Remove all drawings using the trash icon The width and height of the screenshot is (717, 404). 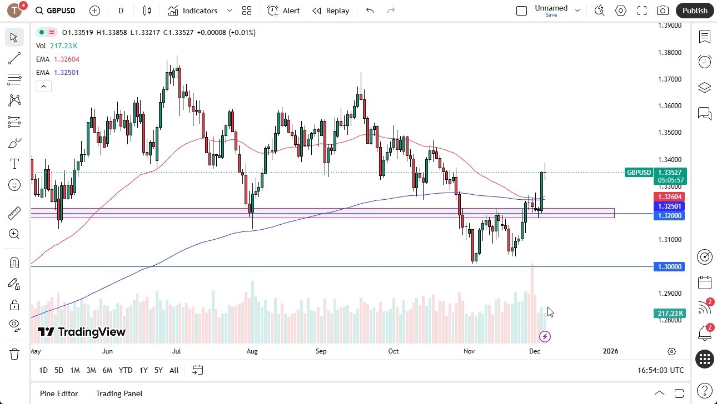[14, 353]
